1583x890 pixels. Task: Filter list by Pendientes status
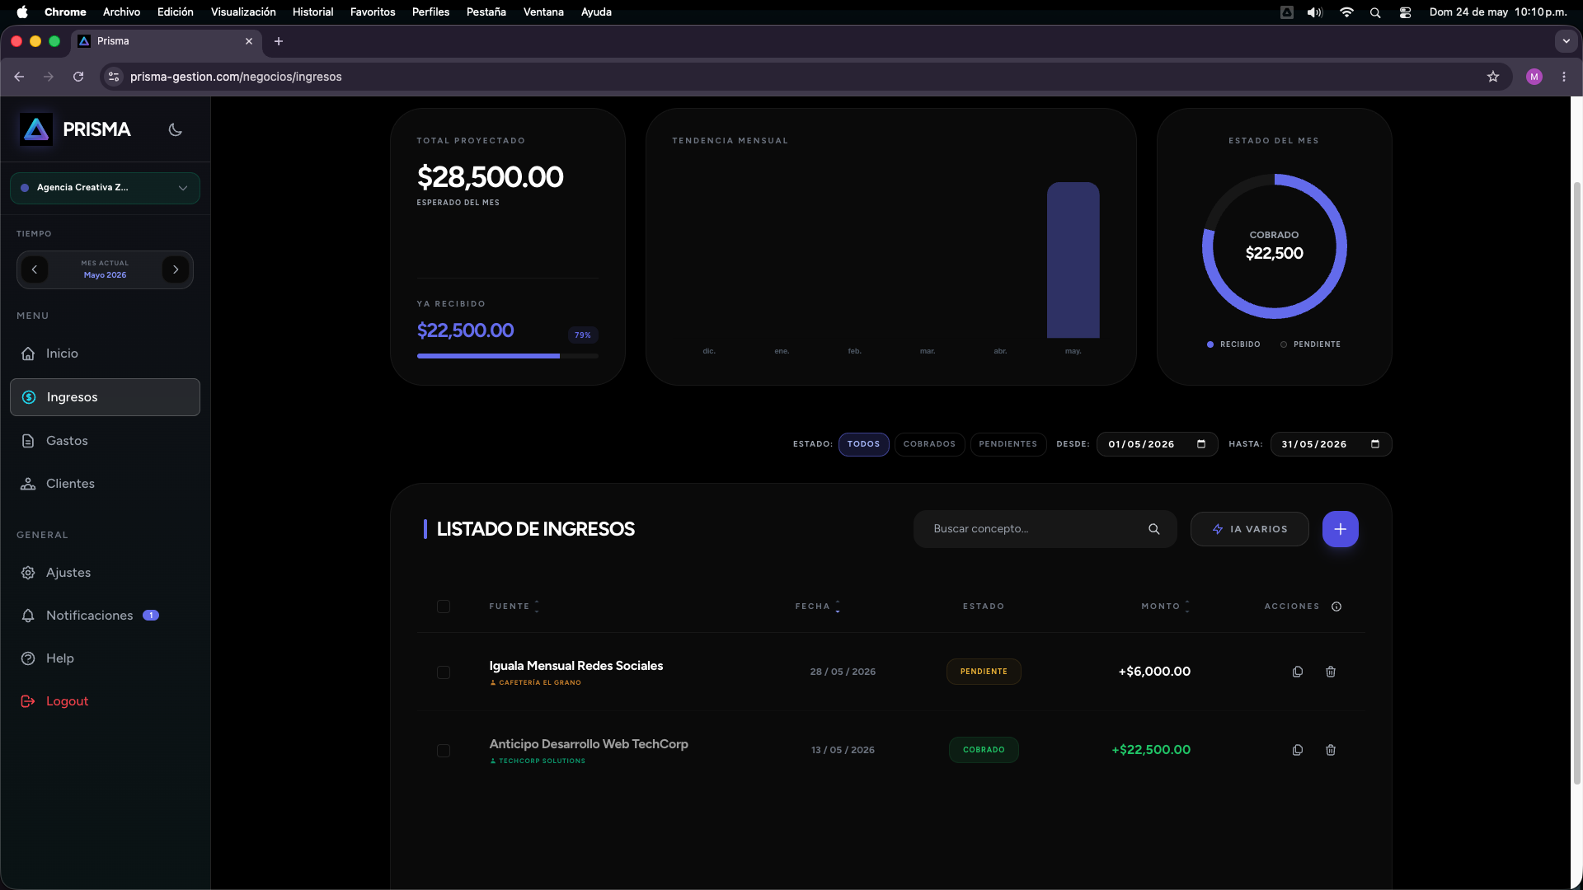point(1008,444)
